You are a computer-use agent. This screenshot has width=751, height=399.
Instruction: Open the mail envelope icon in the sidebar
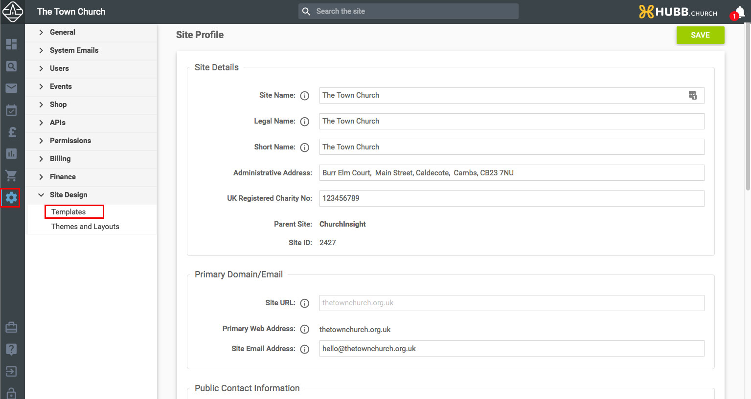(x=11, y=88)
